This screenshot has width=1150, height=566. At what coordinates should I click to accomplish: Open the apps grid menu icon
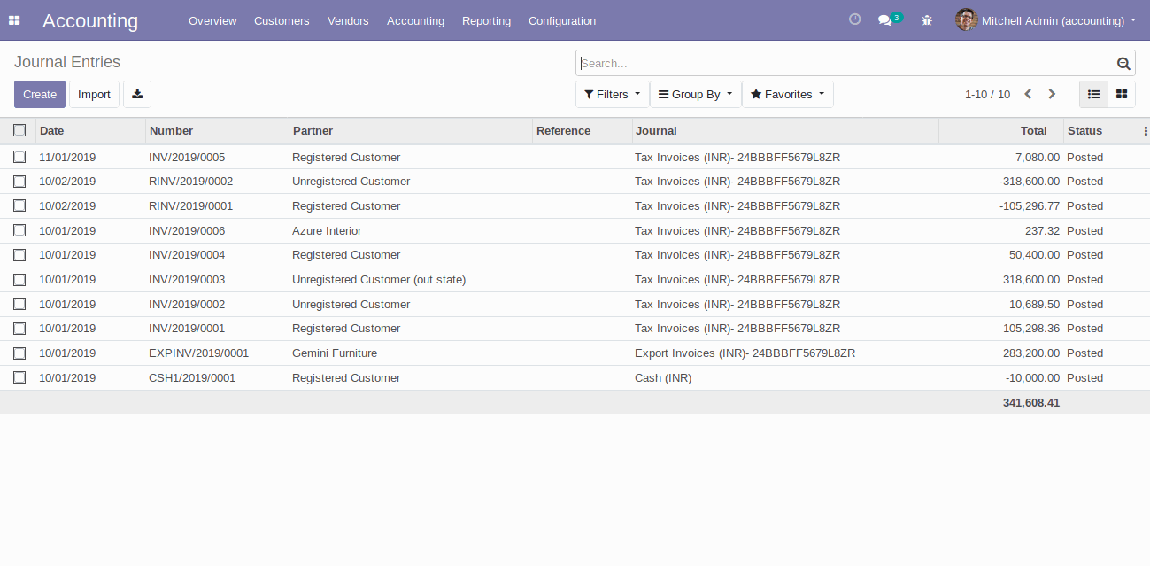(x=14, y=20)
